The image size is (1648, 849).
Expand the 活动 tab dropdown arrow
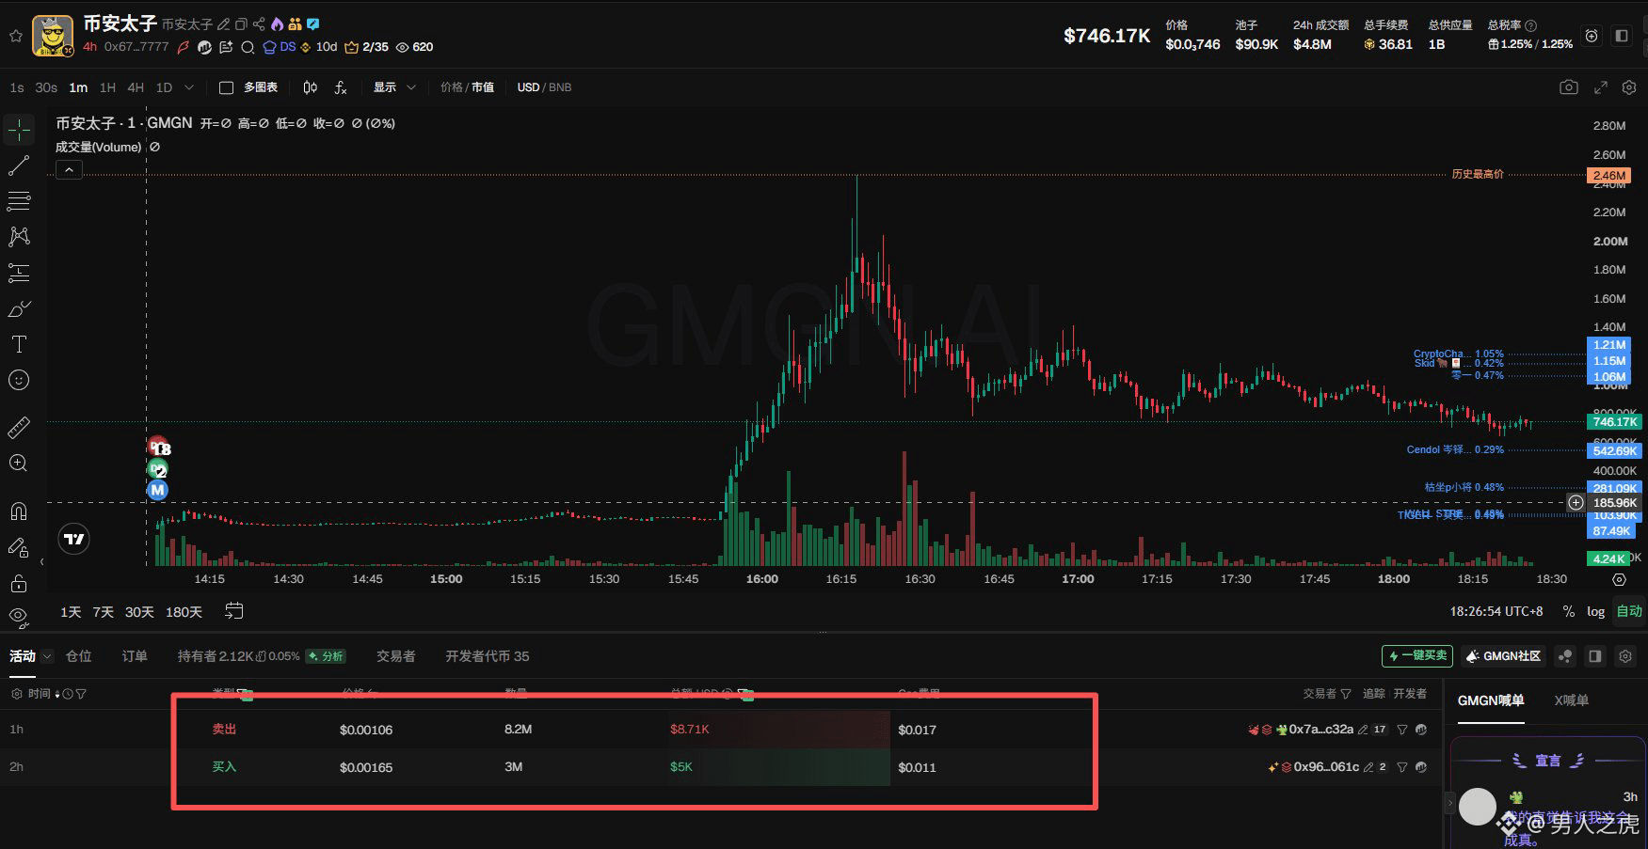point(46,656)
